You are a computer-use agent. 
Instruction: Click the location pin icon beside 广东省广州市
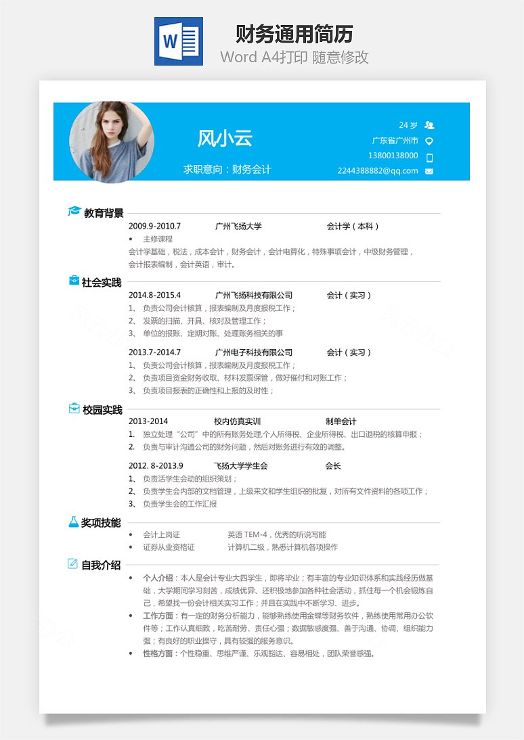[x=429, y=141]
